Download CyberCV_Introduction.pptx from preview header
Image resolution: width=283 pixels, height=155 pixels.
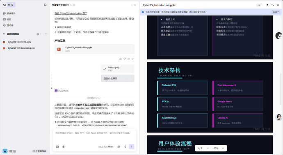coord(259,5)
